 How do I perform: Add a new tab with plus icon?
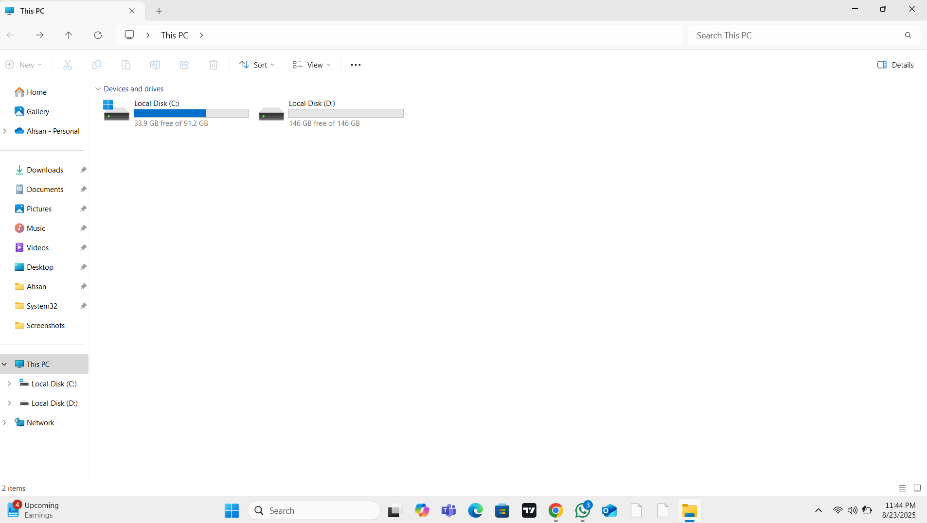click(x=159, y=11)
